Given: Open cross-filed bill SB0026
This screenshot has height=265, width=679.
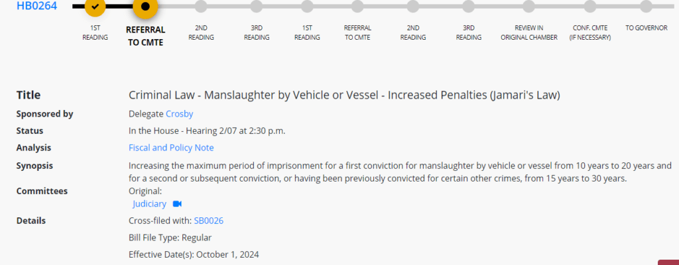Looking at the screenshot, I should tap(209, 221).
